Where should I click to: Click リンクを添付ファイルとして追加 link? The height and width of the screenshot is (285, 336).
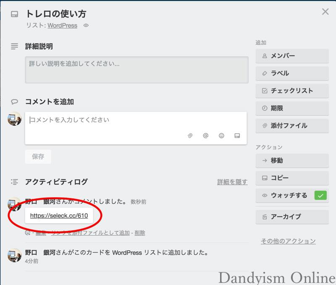pos(90,233)
